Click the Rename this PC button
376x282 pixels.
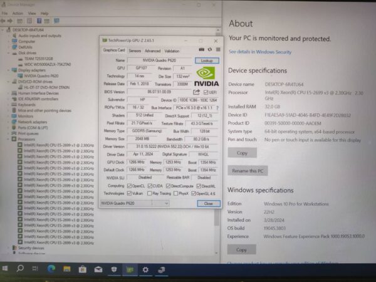coord(248,171)
